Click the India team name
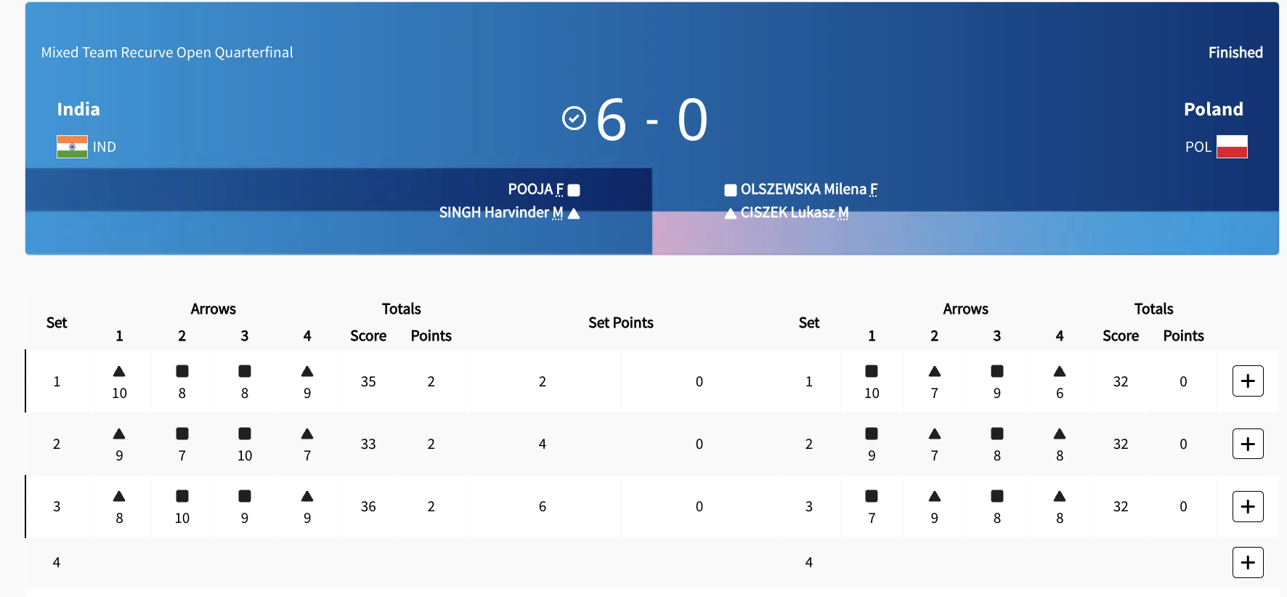Viewport: 1287px width, 597px height. (x=78, y=110)
